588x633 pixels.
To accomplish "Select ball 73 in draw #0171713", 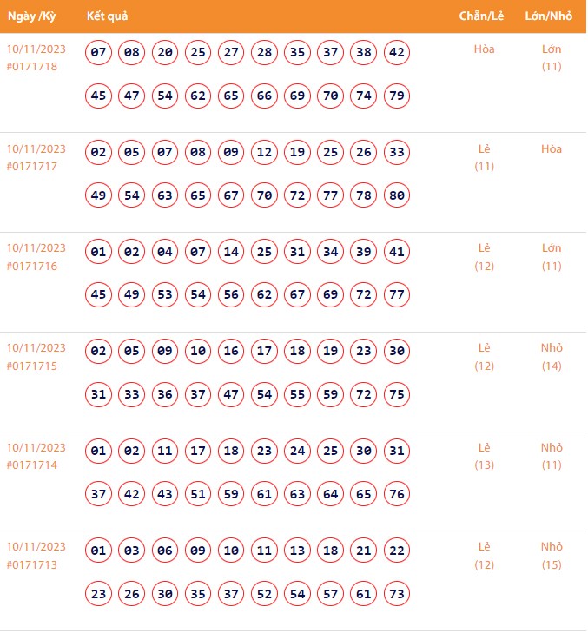I will [x=397, y=594].
